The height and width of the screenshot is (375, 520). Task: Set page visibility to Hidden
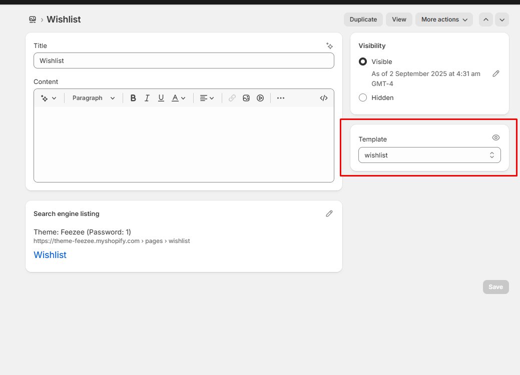pos(363,97)
